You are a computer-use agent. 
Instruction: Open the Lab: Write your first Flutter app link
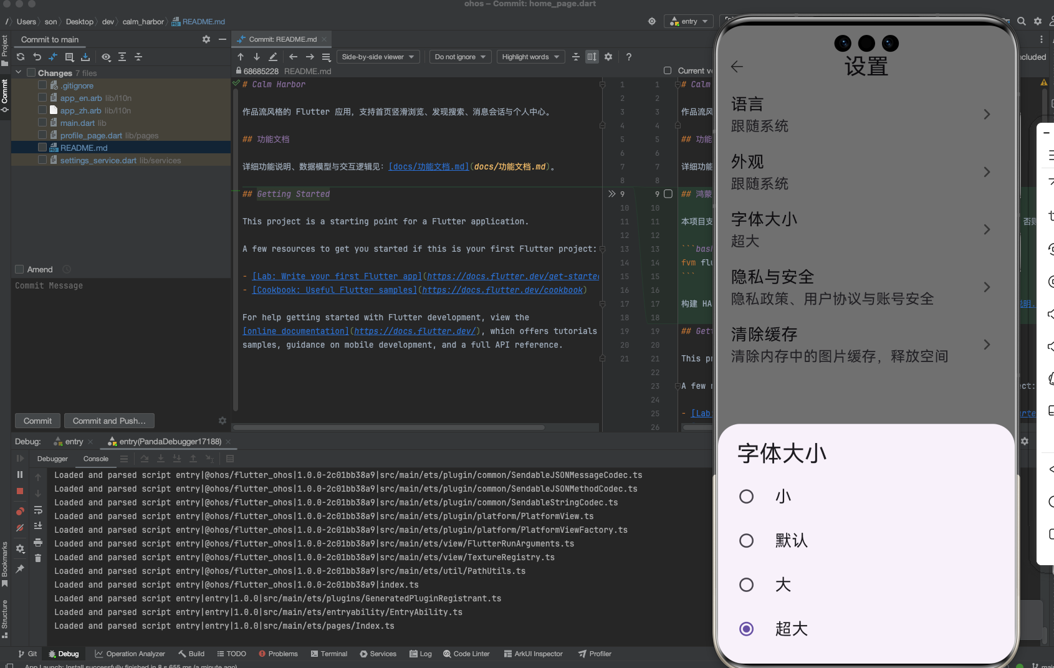point(337,276)
